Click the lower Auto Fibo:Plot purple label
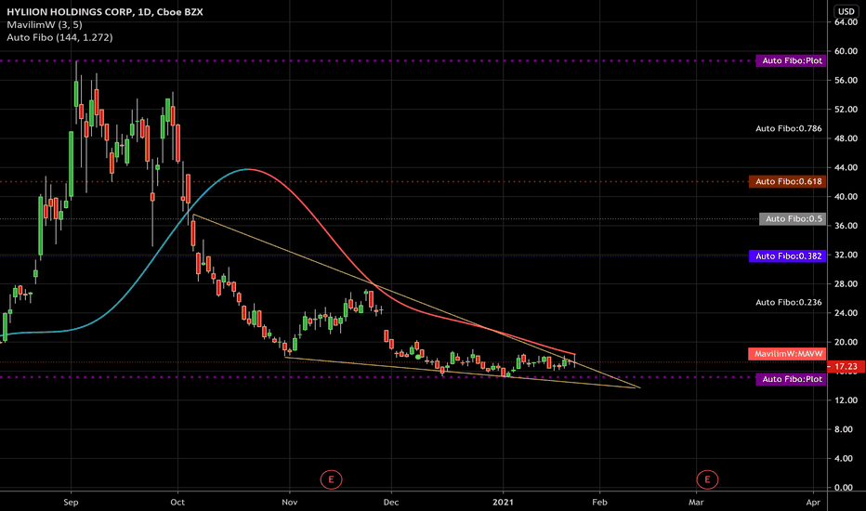The height and width of the screenshot is (511, 866). coord(791,379)
